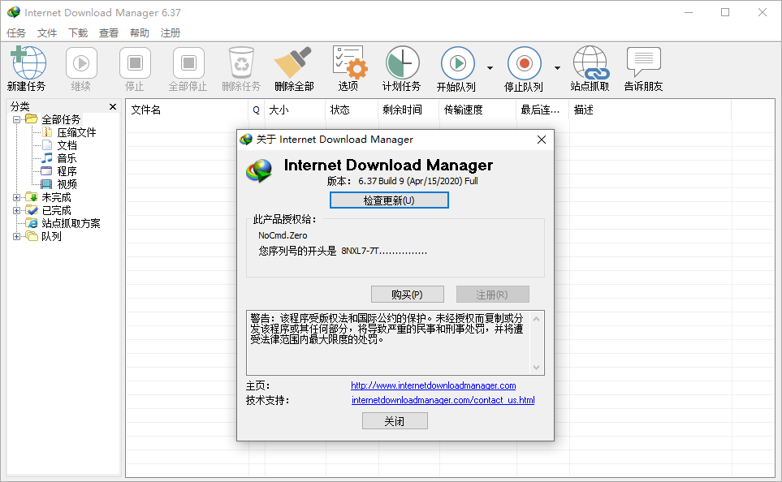Click the 停止 (stop) toolbar icon
The height and width of the screenshot is (482, 782).
coord(135,68)
